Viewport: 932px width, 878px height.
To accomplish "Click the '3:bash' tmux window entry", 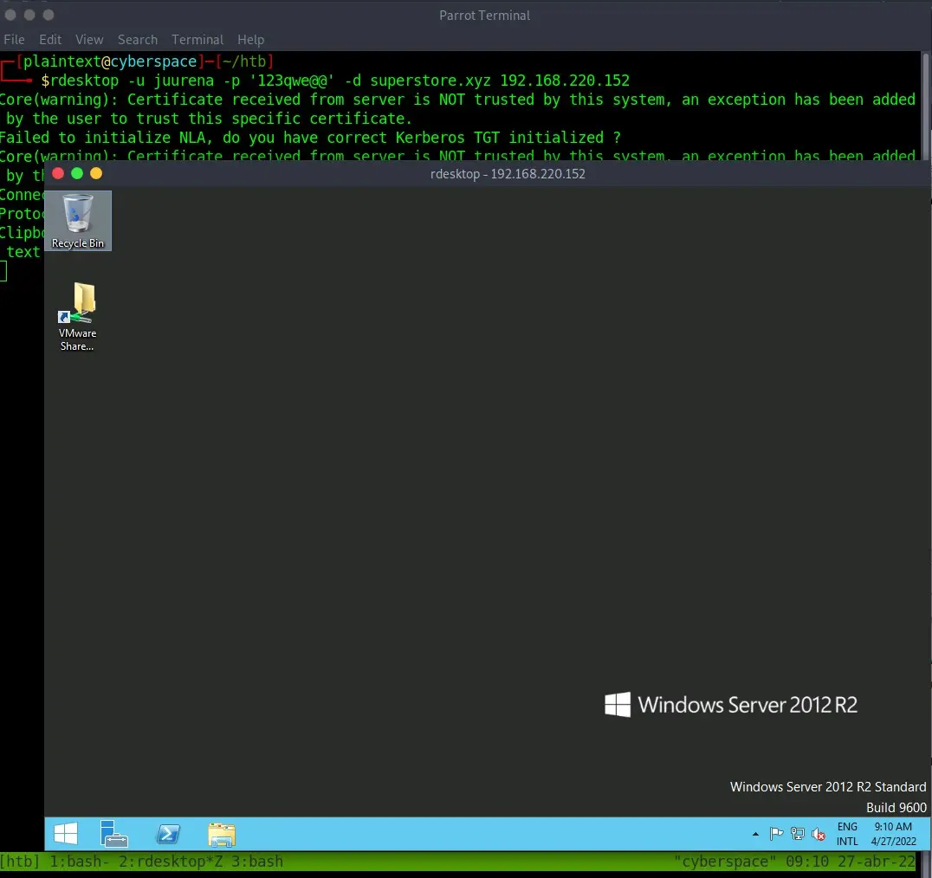I will point(257,862).
